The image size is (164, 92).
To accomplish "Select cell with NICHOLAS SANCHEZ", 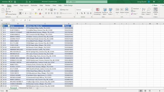I will tap(18, 28).
